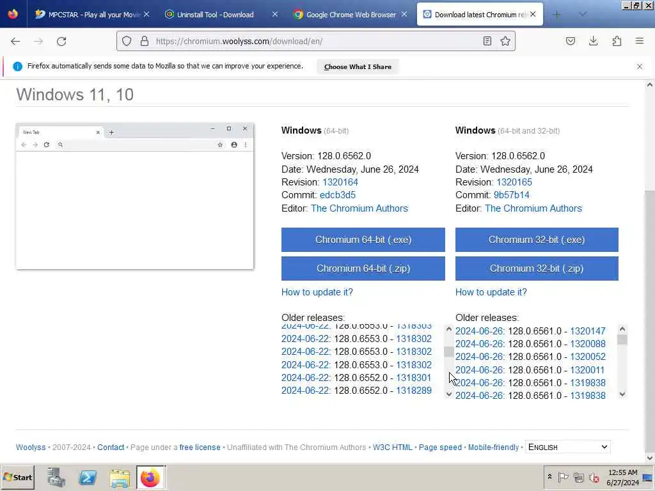Image resolution: width=655 pixels, height=491 pixels.
Task: Open the Contact footer link
Action: coord(111,447)
